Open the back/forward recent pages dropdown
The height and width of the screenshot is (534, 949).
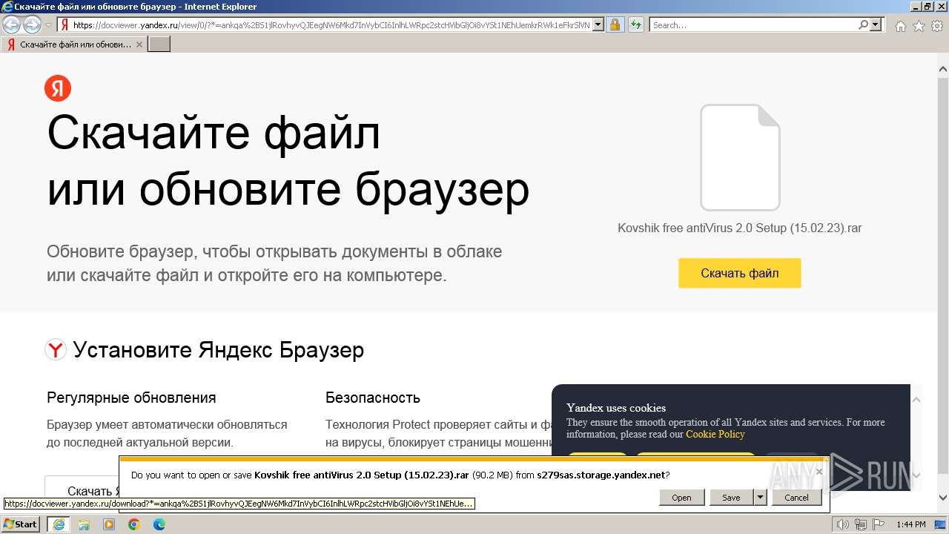point(48,24)
